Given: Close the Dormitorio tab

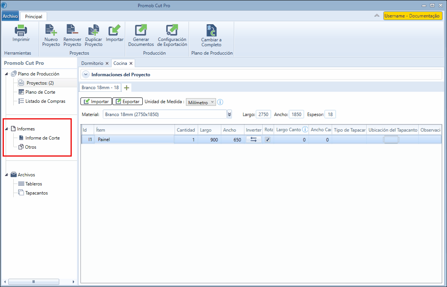Looking at the screenshot, I should [x=107, y=63].
